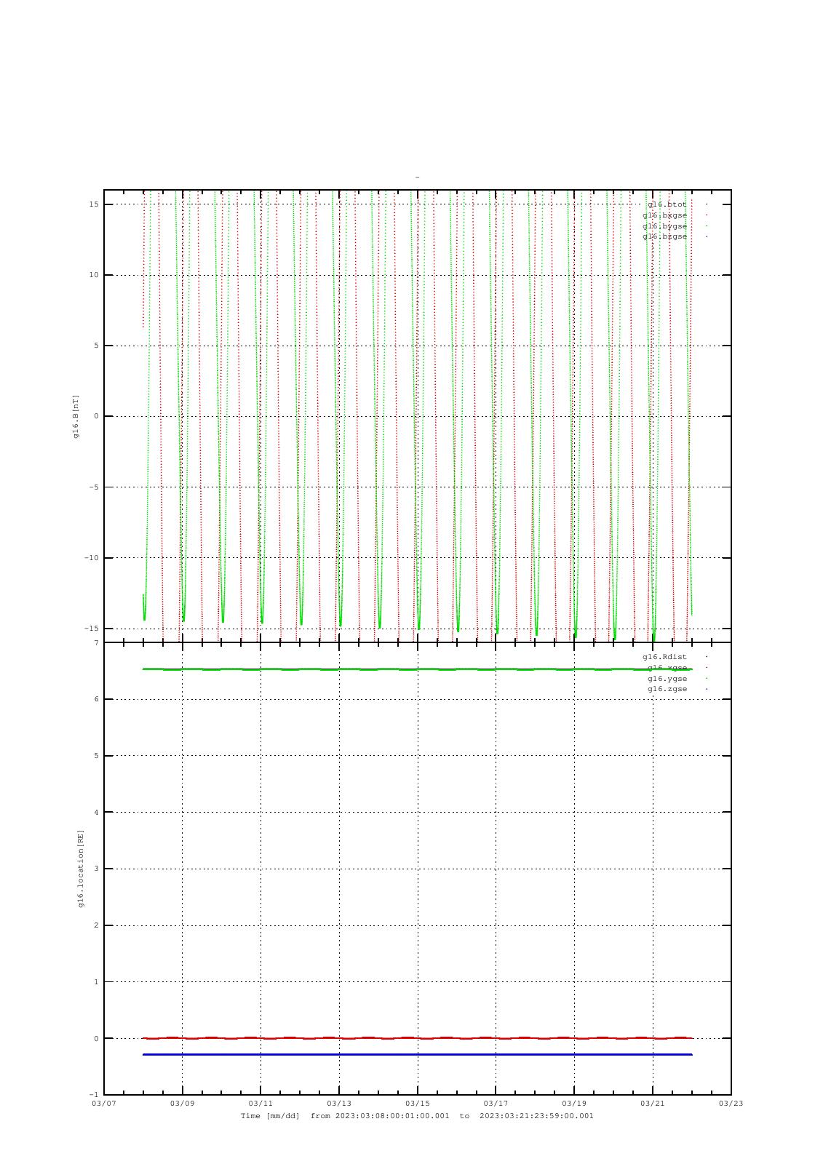823x1164 pixels.
Task: Click the 03/09 date tick label
Action: click(183, 1104)
